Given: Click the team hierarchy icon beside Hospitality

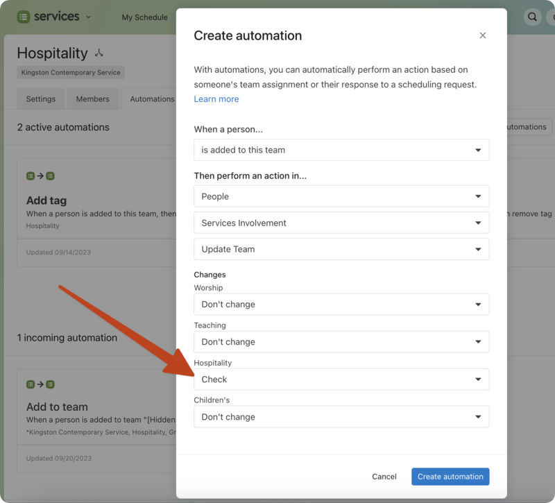Looking at the screenshot, I should [x=99, y=53].
